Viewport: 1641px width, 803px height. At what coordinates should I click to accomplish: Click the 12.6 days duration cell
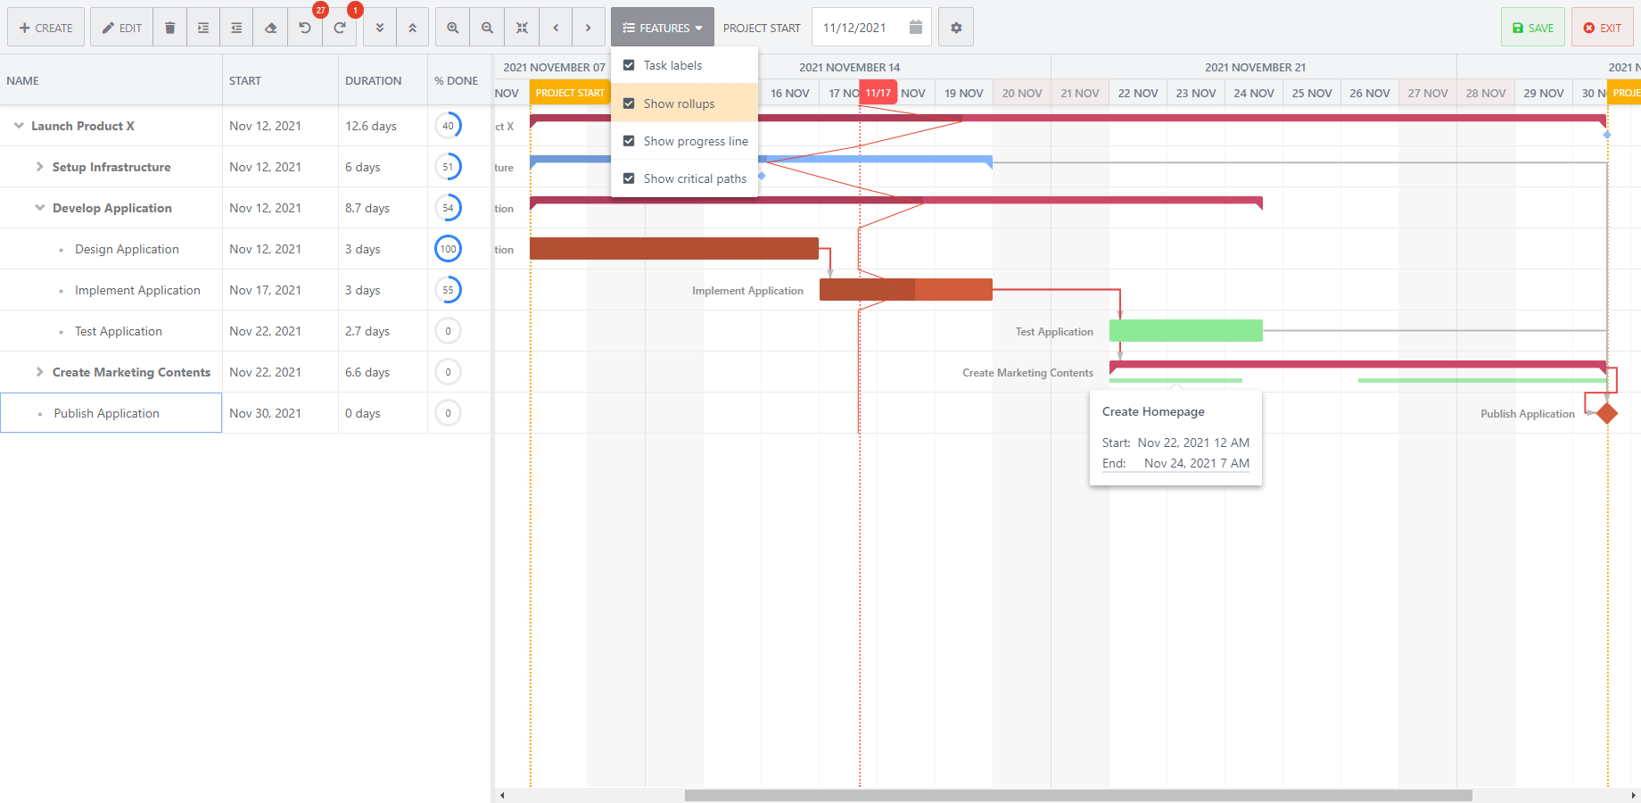click(383, 126)
